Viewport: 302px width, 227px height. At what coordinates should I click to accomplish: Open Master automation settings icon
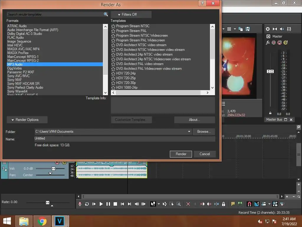(x=273, y=43)
